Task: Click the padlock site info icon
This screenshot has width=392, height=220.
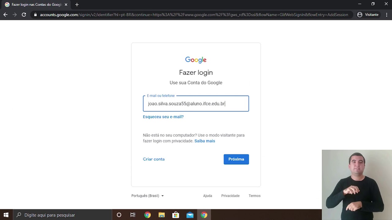Action: point(36,15)
